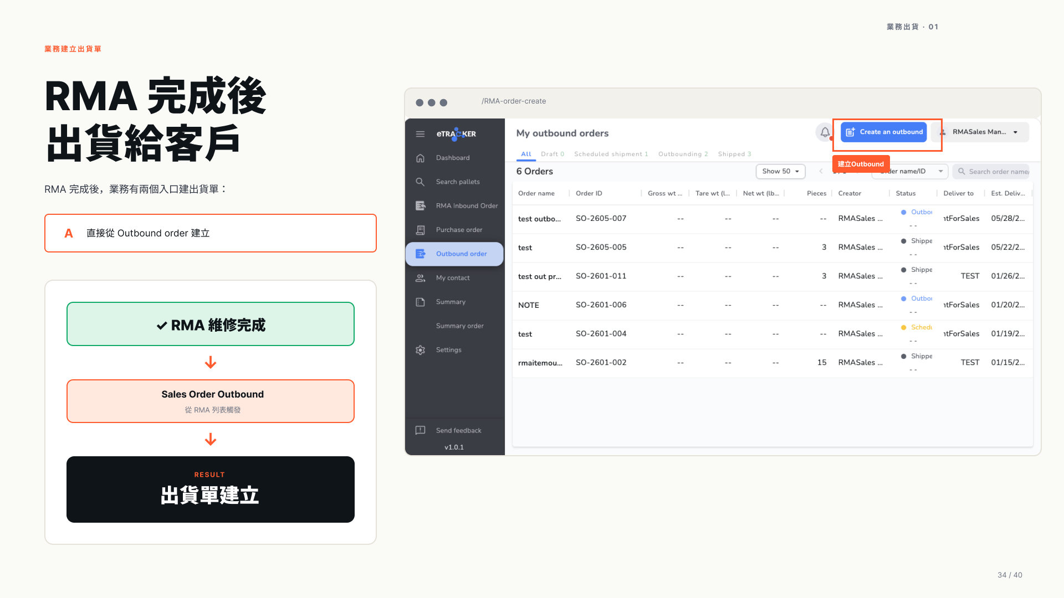Screen dimensions: 1064x598
Task: Select Outbound order in sidebar
Action: (x=454, y=254)
